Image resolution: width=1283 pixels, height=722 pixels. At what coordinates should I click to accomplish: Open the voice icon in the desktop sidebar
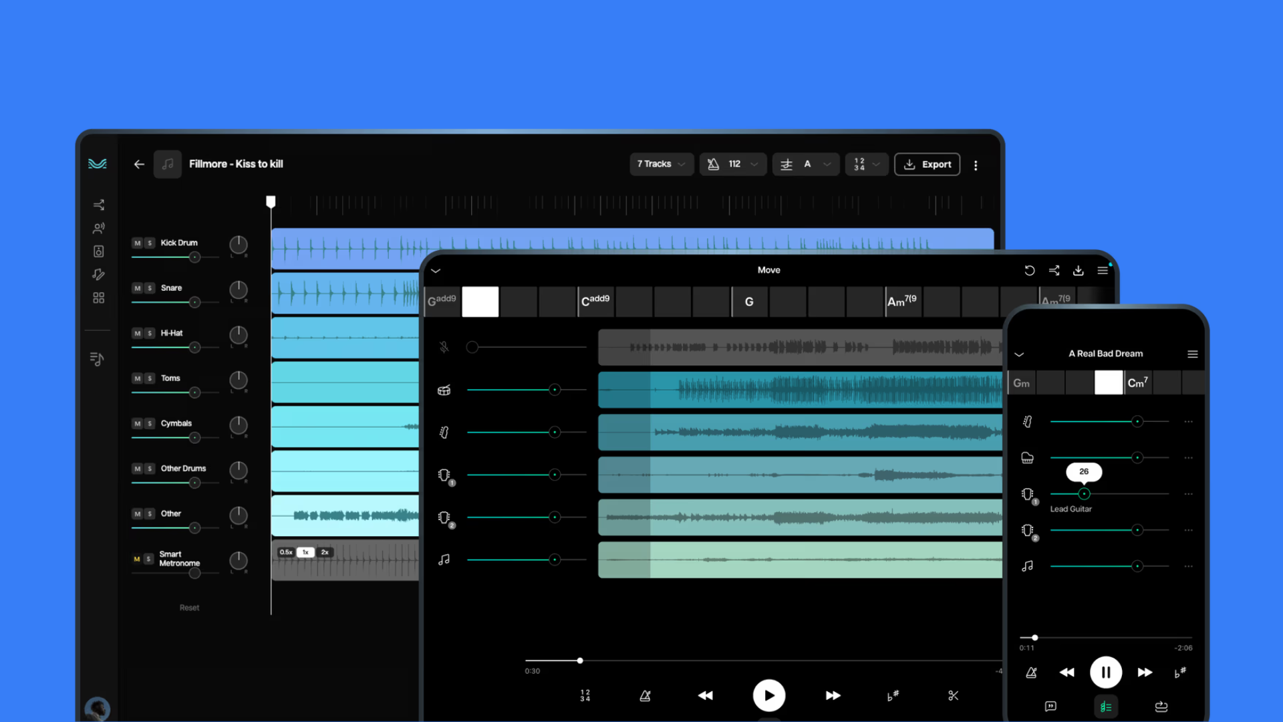[x=98, y=228]
